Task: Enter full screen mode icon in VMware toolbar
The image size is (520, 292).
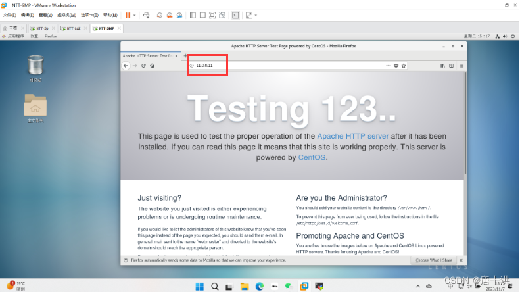Action: pos(212,15)
